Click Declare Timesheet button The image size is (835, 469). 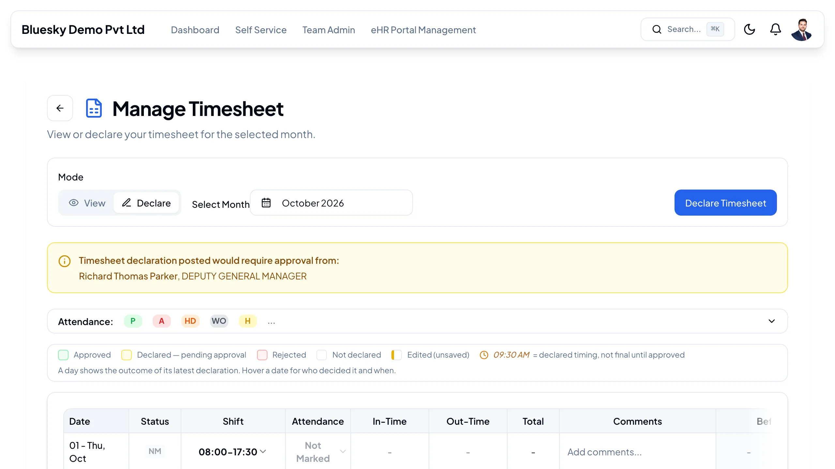coord(725,203)
